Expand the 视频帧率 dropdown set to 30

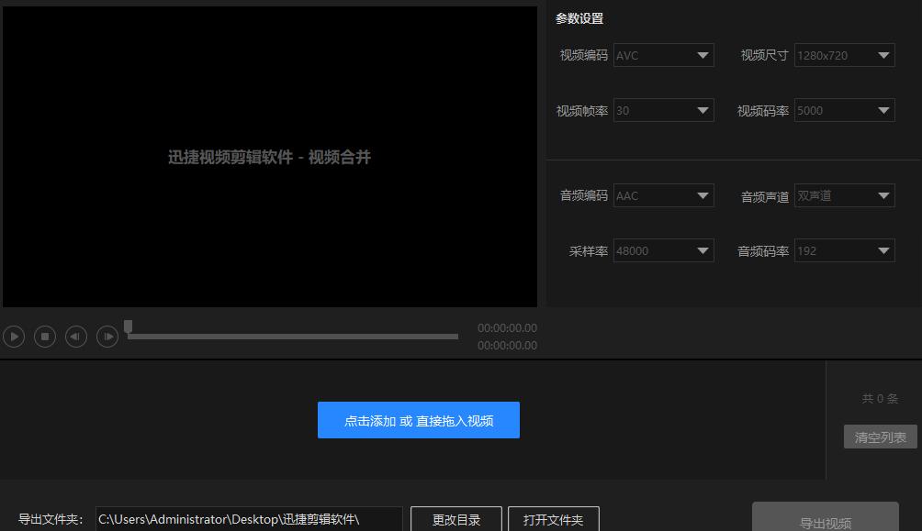click(663, 109)
